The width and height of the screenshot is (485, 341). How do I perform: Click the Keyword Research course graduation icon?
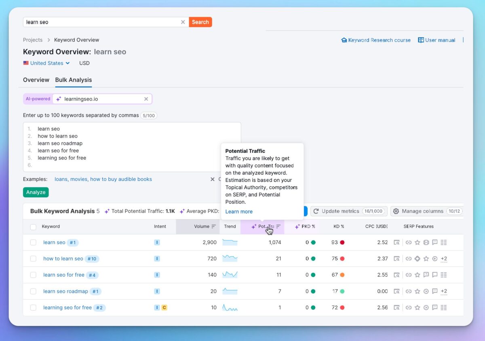(344, 40)
